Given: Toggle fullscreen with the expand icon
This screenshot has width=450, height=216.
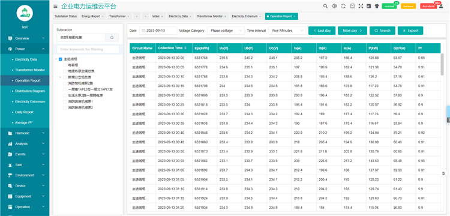Looking at the screenshot, I should tap(361, 6).
